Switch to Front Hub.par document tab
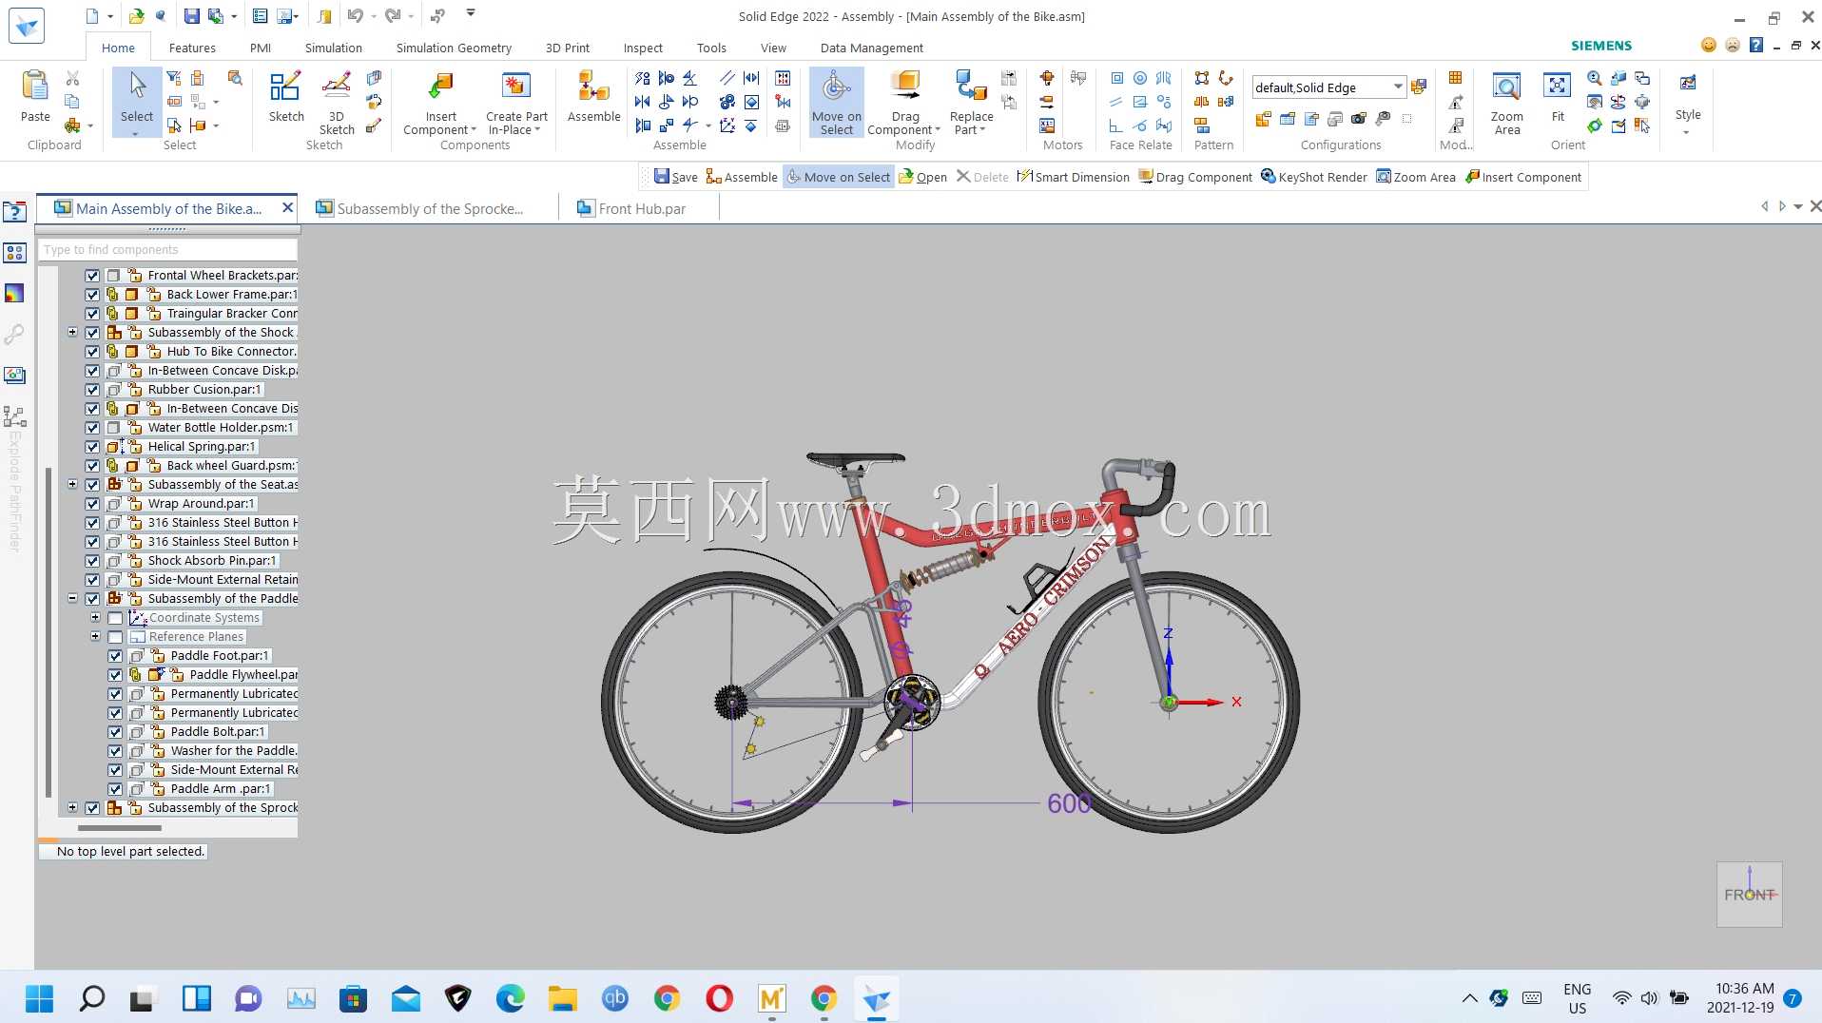The image size is (1822, 1023). click(x=642, y=208)
